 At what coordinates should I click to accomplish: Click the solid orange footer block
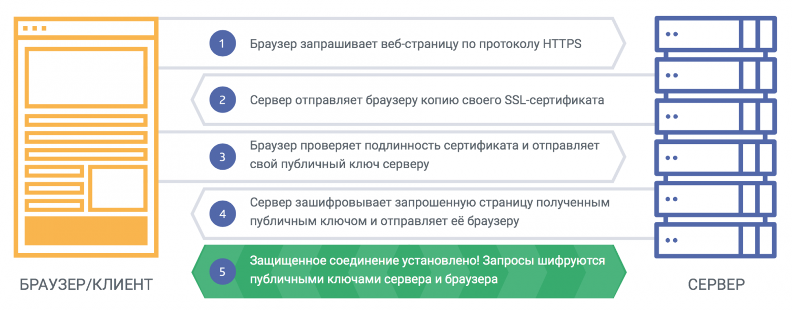[x=86, y=230]
